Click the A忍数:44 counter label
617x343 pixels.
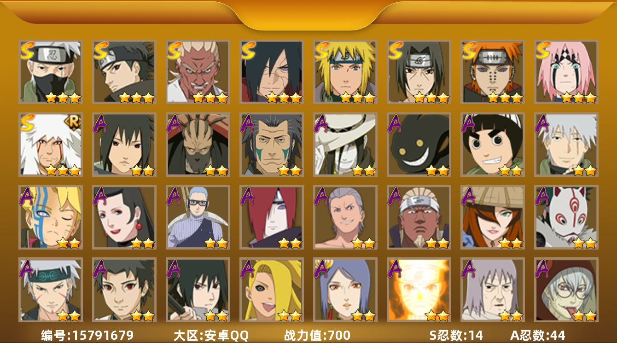(x=537, y=335)
